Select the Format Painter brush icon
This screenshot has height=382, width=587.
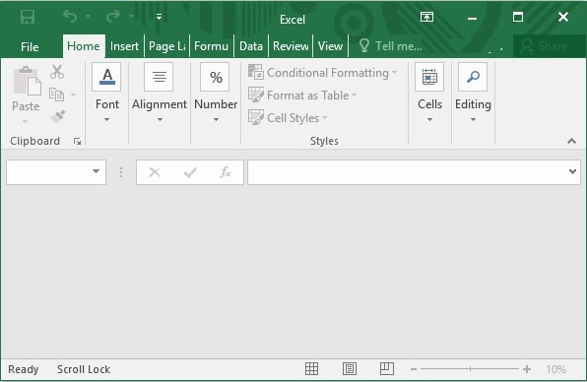(57, 117)
